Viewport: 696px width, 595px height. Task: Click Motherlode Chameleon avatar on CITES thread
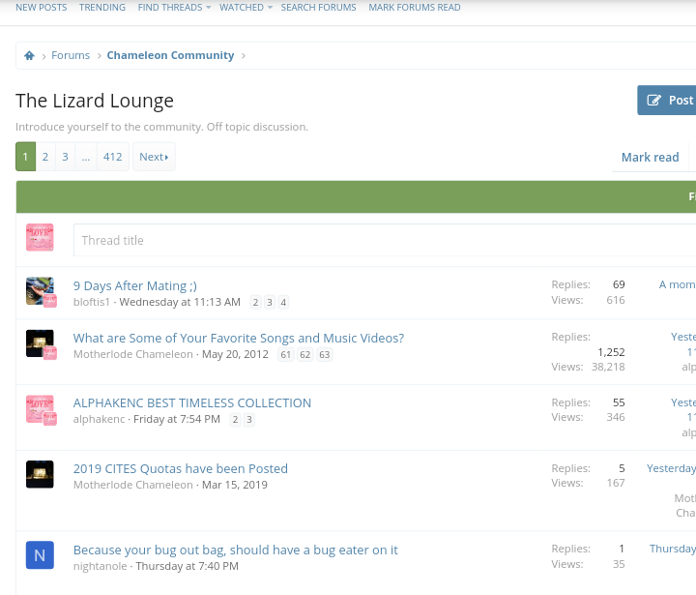[x=40, y=474]
